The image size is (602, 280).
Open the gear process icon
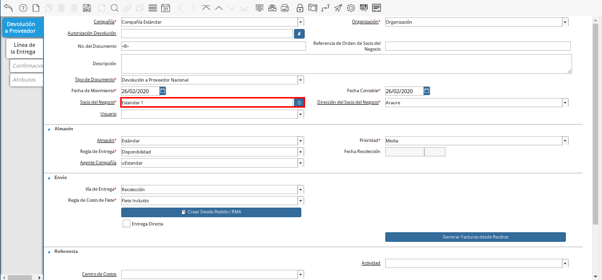coord(351,8)
